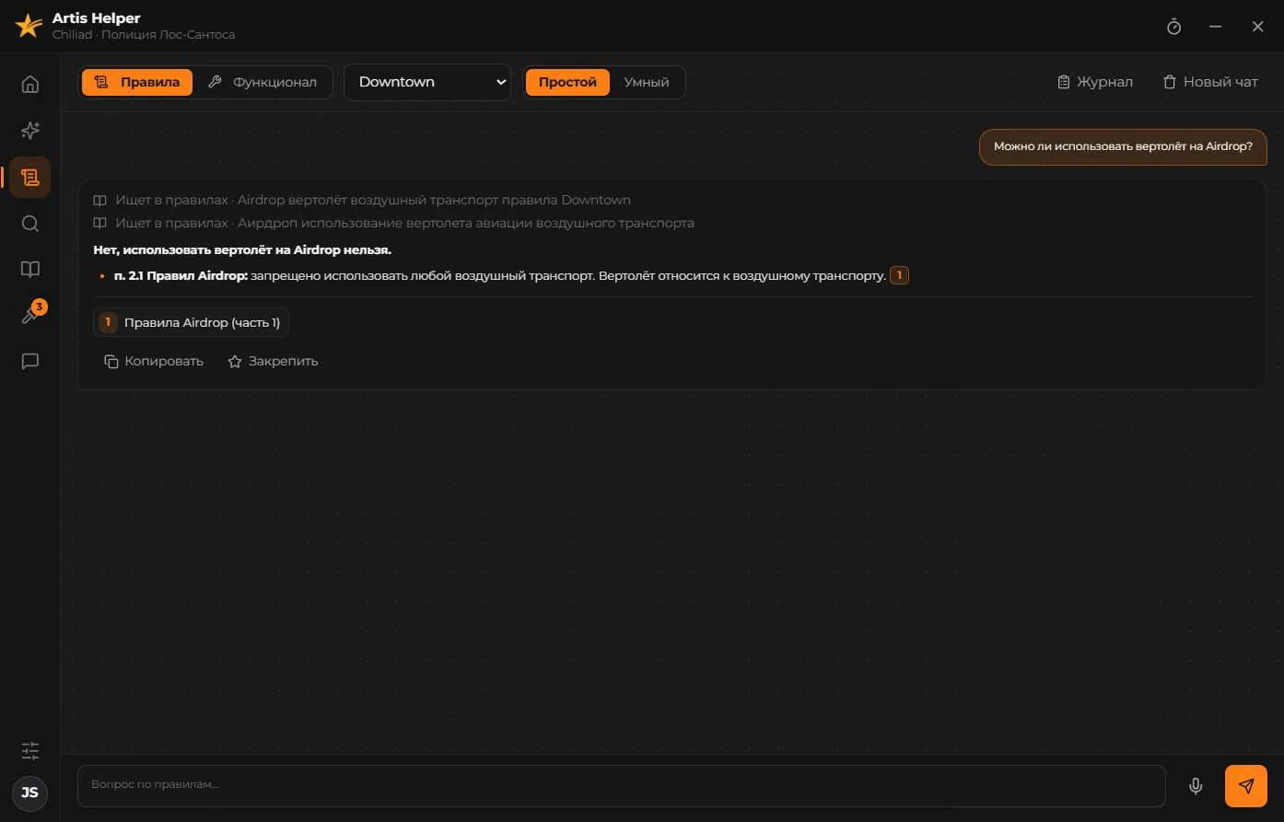
Task: Close the Artis Helper window
Action: pos(1258,27)
